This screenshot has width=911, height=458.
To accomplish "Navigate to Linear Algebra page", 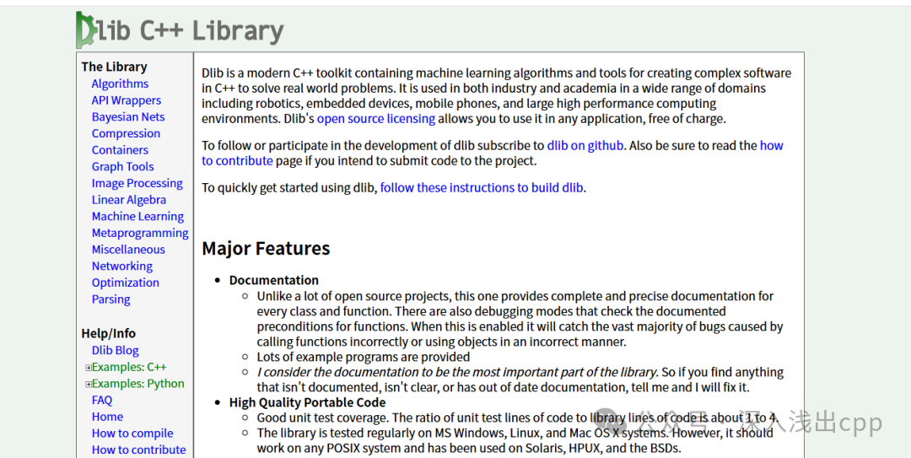I will pos(128,199).
